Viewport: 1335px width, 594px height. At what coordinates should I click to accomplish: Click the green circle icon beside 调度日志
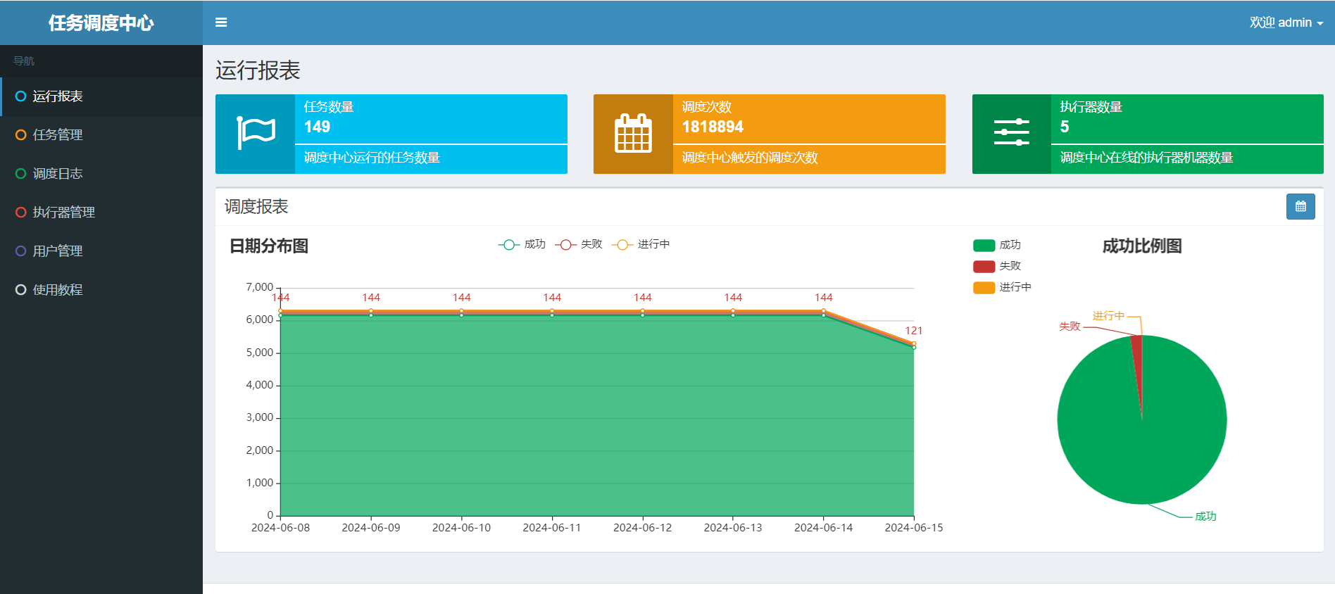(x=21, y=174)
